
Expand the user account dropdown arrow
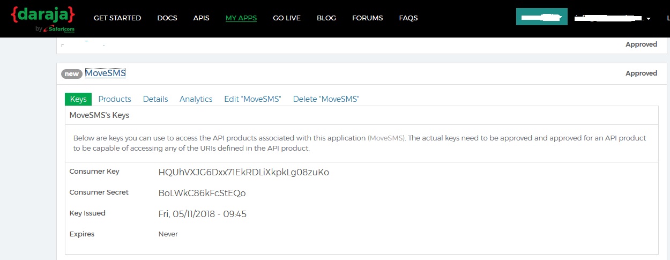[x=649, y=19]
